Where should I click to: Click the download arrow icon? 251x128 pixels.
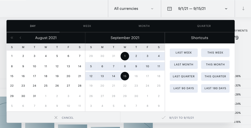click(x=243, y=9)
